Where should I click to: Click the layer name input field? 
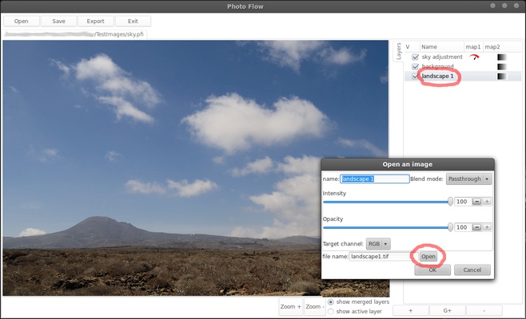(374, 179)
